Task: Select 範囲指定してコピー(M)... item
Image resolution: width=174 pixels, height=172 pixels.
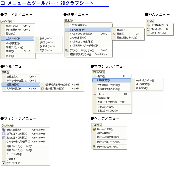Action: tap(88, 55)
